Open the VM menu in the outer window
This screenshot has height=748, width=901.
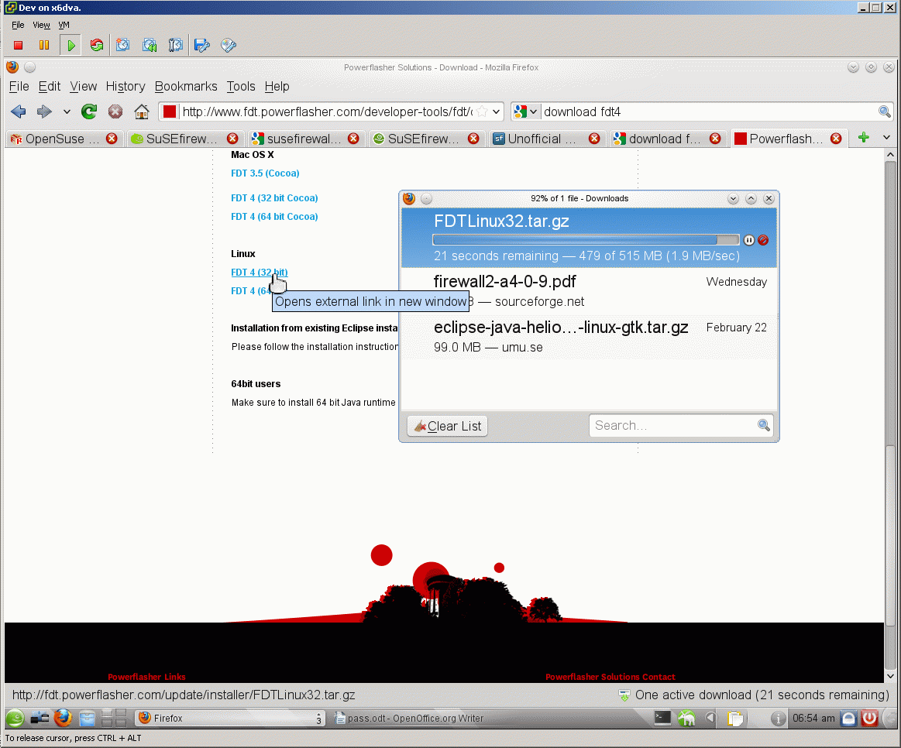(64, 25)
